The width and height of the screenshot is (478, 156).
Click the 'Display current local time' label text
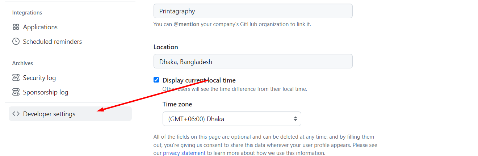point(199,80)
